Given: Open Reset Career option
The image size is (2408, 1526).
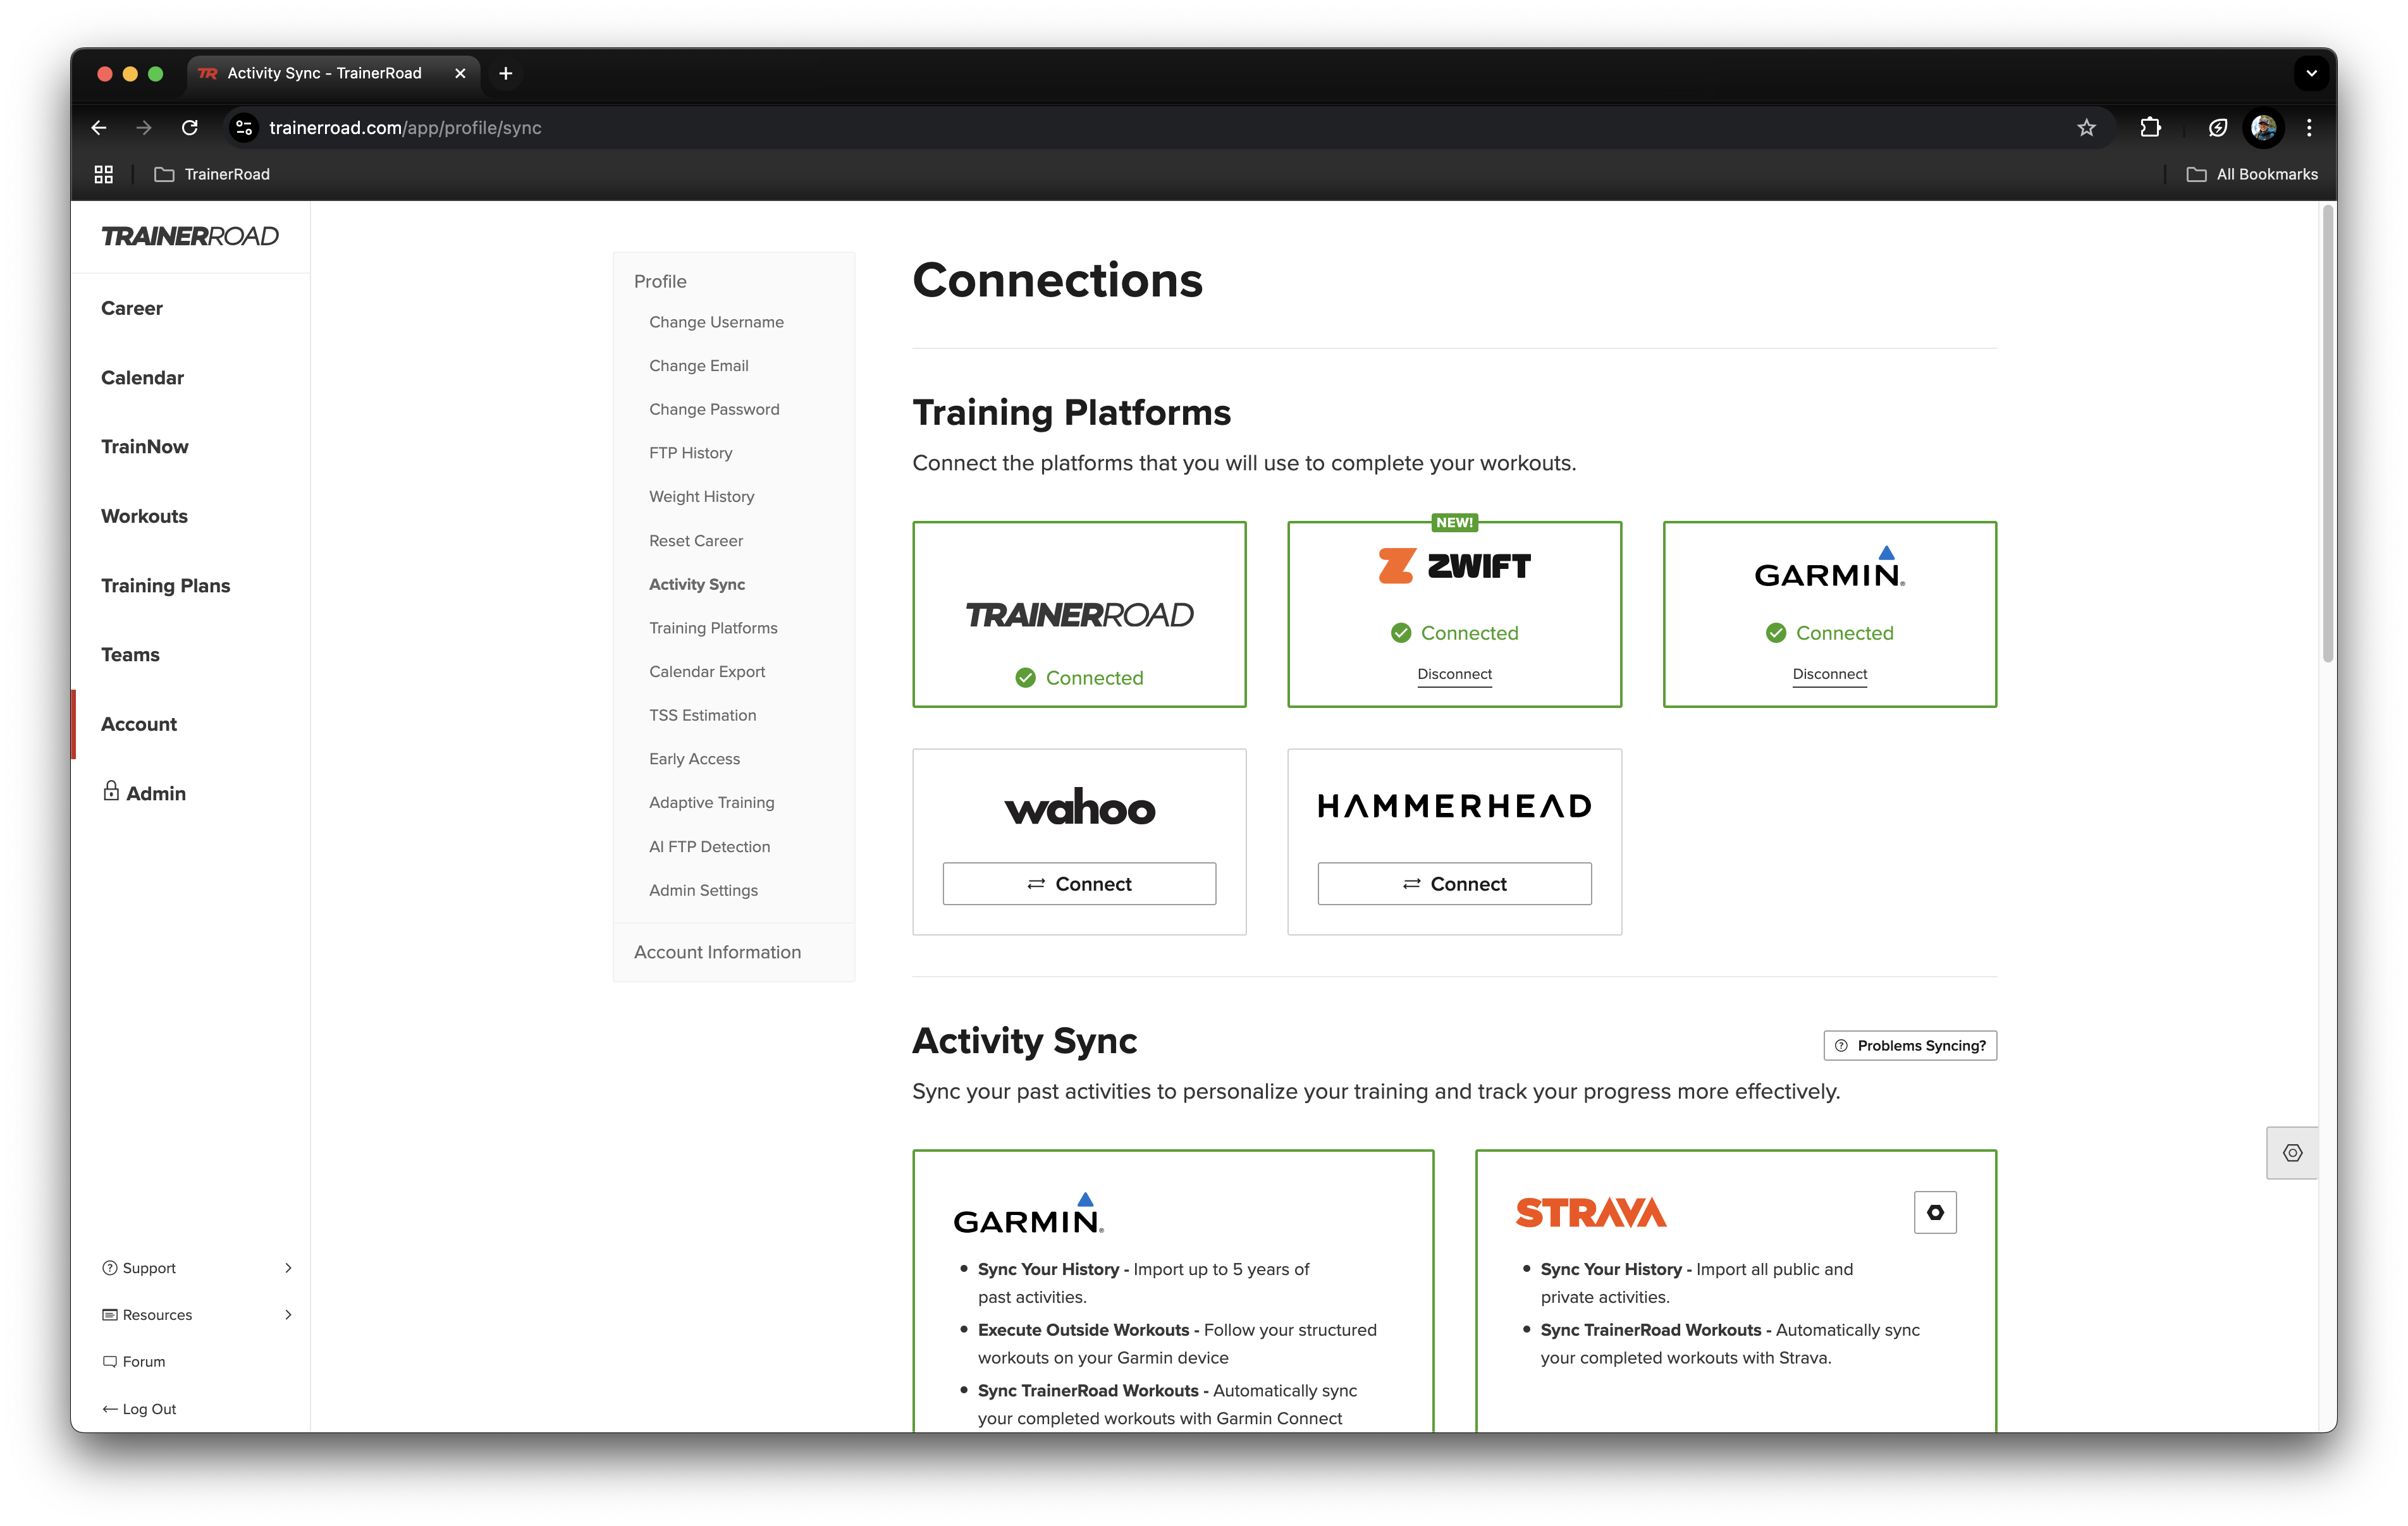Looking at the screenshot, I should [x=695, y=540].
